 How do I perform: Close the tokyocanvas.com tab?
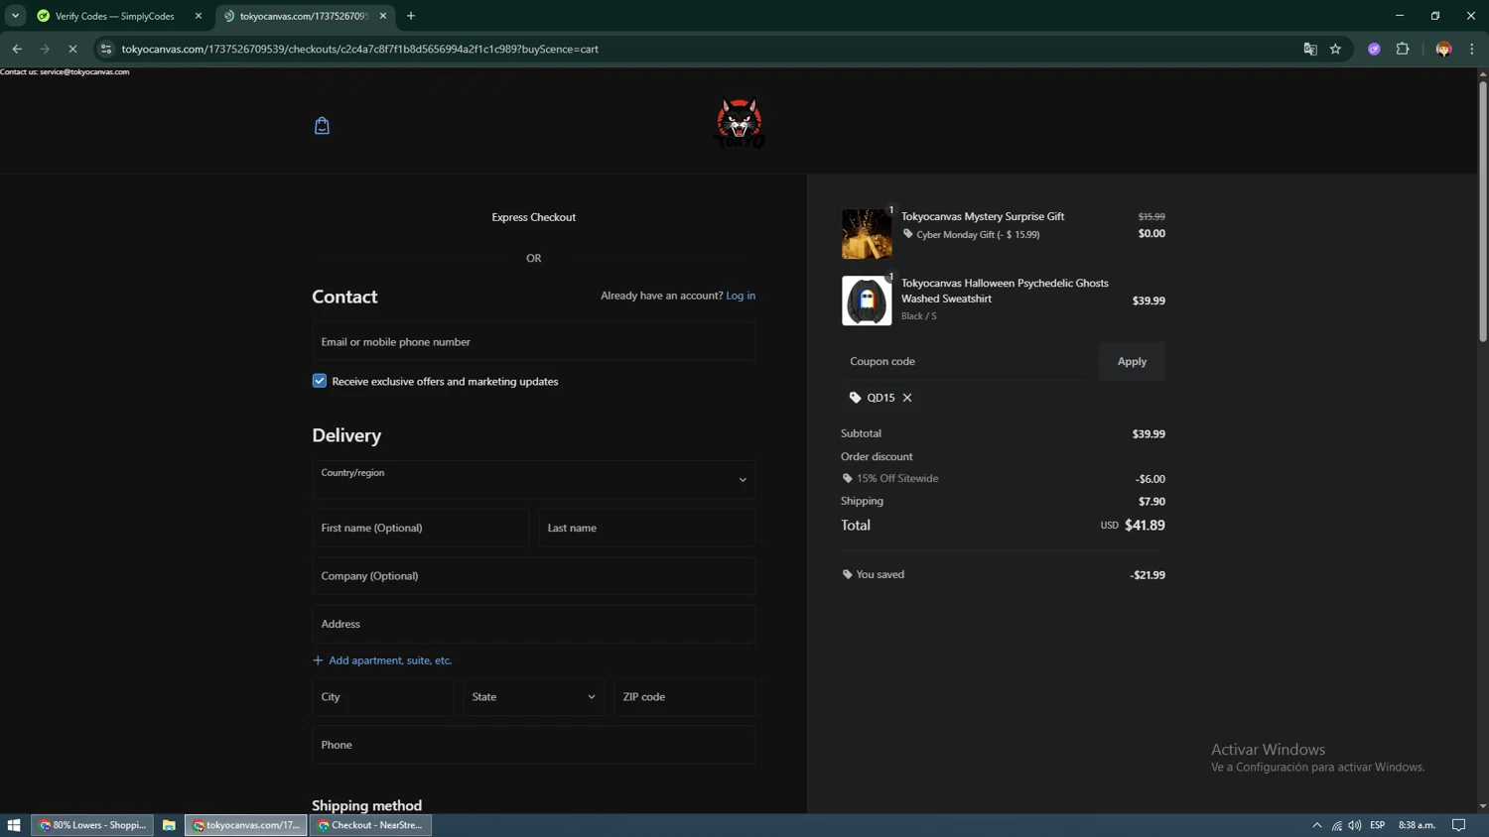coord(383,16)
